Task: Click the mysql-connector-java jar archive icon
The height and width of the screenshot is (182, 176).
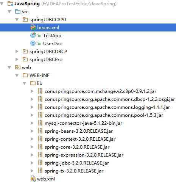Action: 40,123
